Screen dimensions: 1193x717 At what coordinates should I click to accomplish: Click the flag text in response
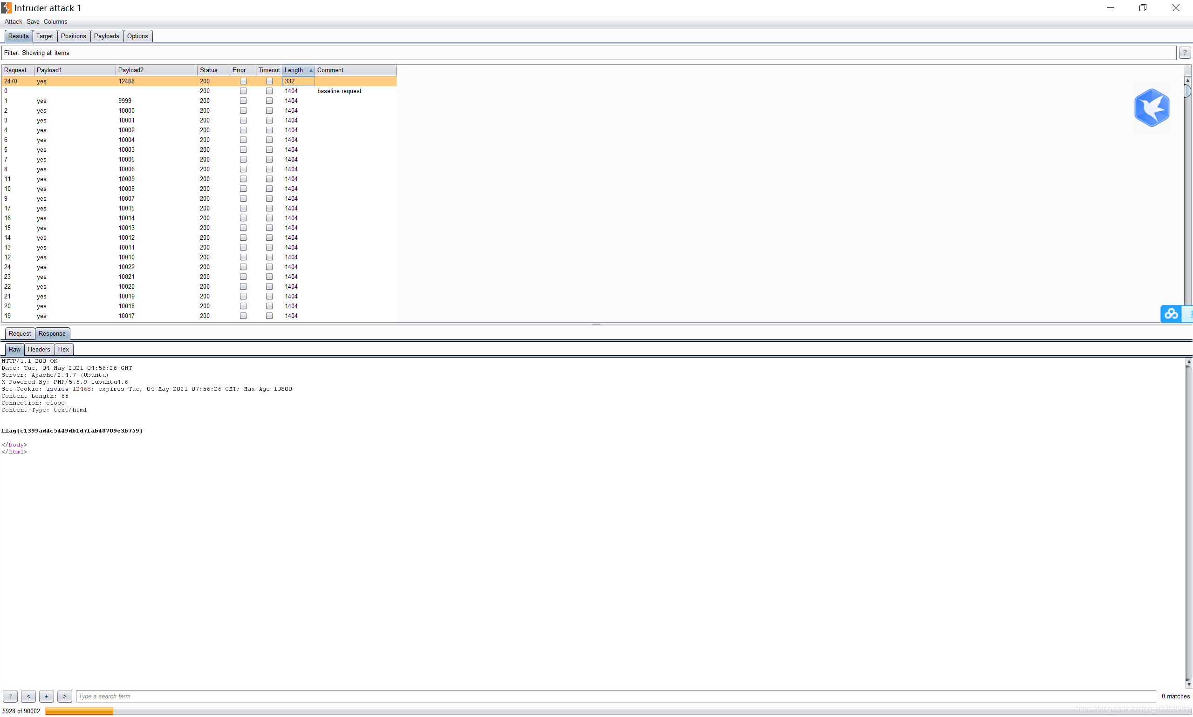[x=72, y=431]
